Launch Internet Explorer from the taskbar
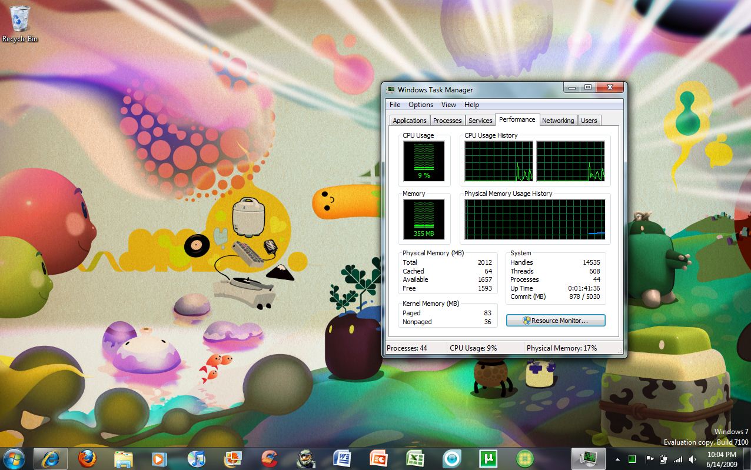 [x=50, y=458]
